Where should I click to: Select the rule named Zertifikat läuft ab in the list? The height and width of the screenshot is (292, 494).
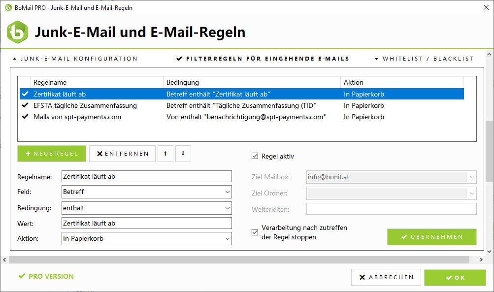pyautogui.click(x=242, y=94)
